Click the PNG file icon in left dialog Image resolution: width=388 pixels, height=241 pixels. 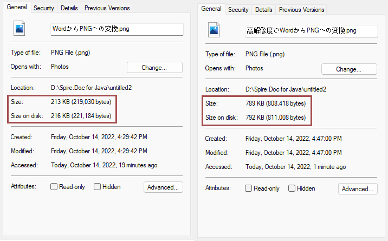tap(20, 28)
